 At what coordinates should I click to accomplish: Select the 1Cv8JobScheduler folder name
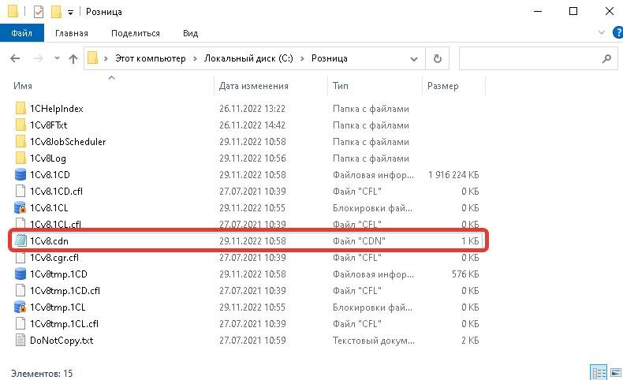[68, 142]
